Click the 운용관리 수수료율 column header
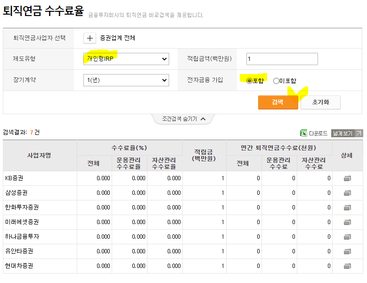367x283 pixels. tap(130, 163)
